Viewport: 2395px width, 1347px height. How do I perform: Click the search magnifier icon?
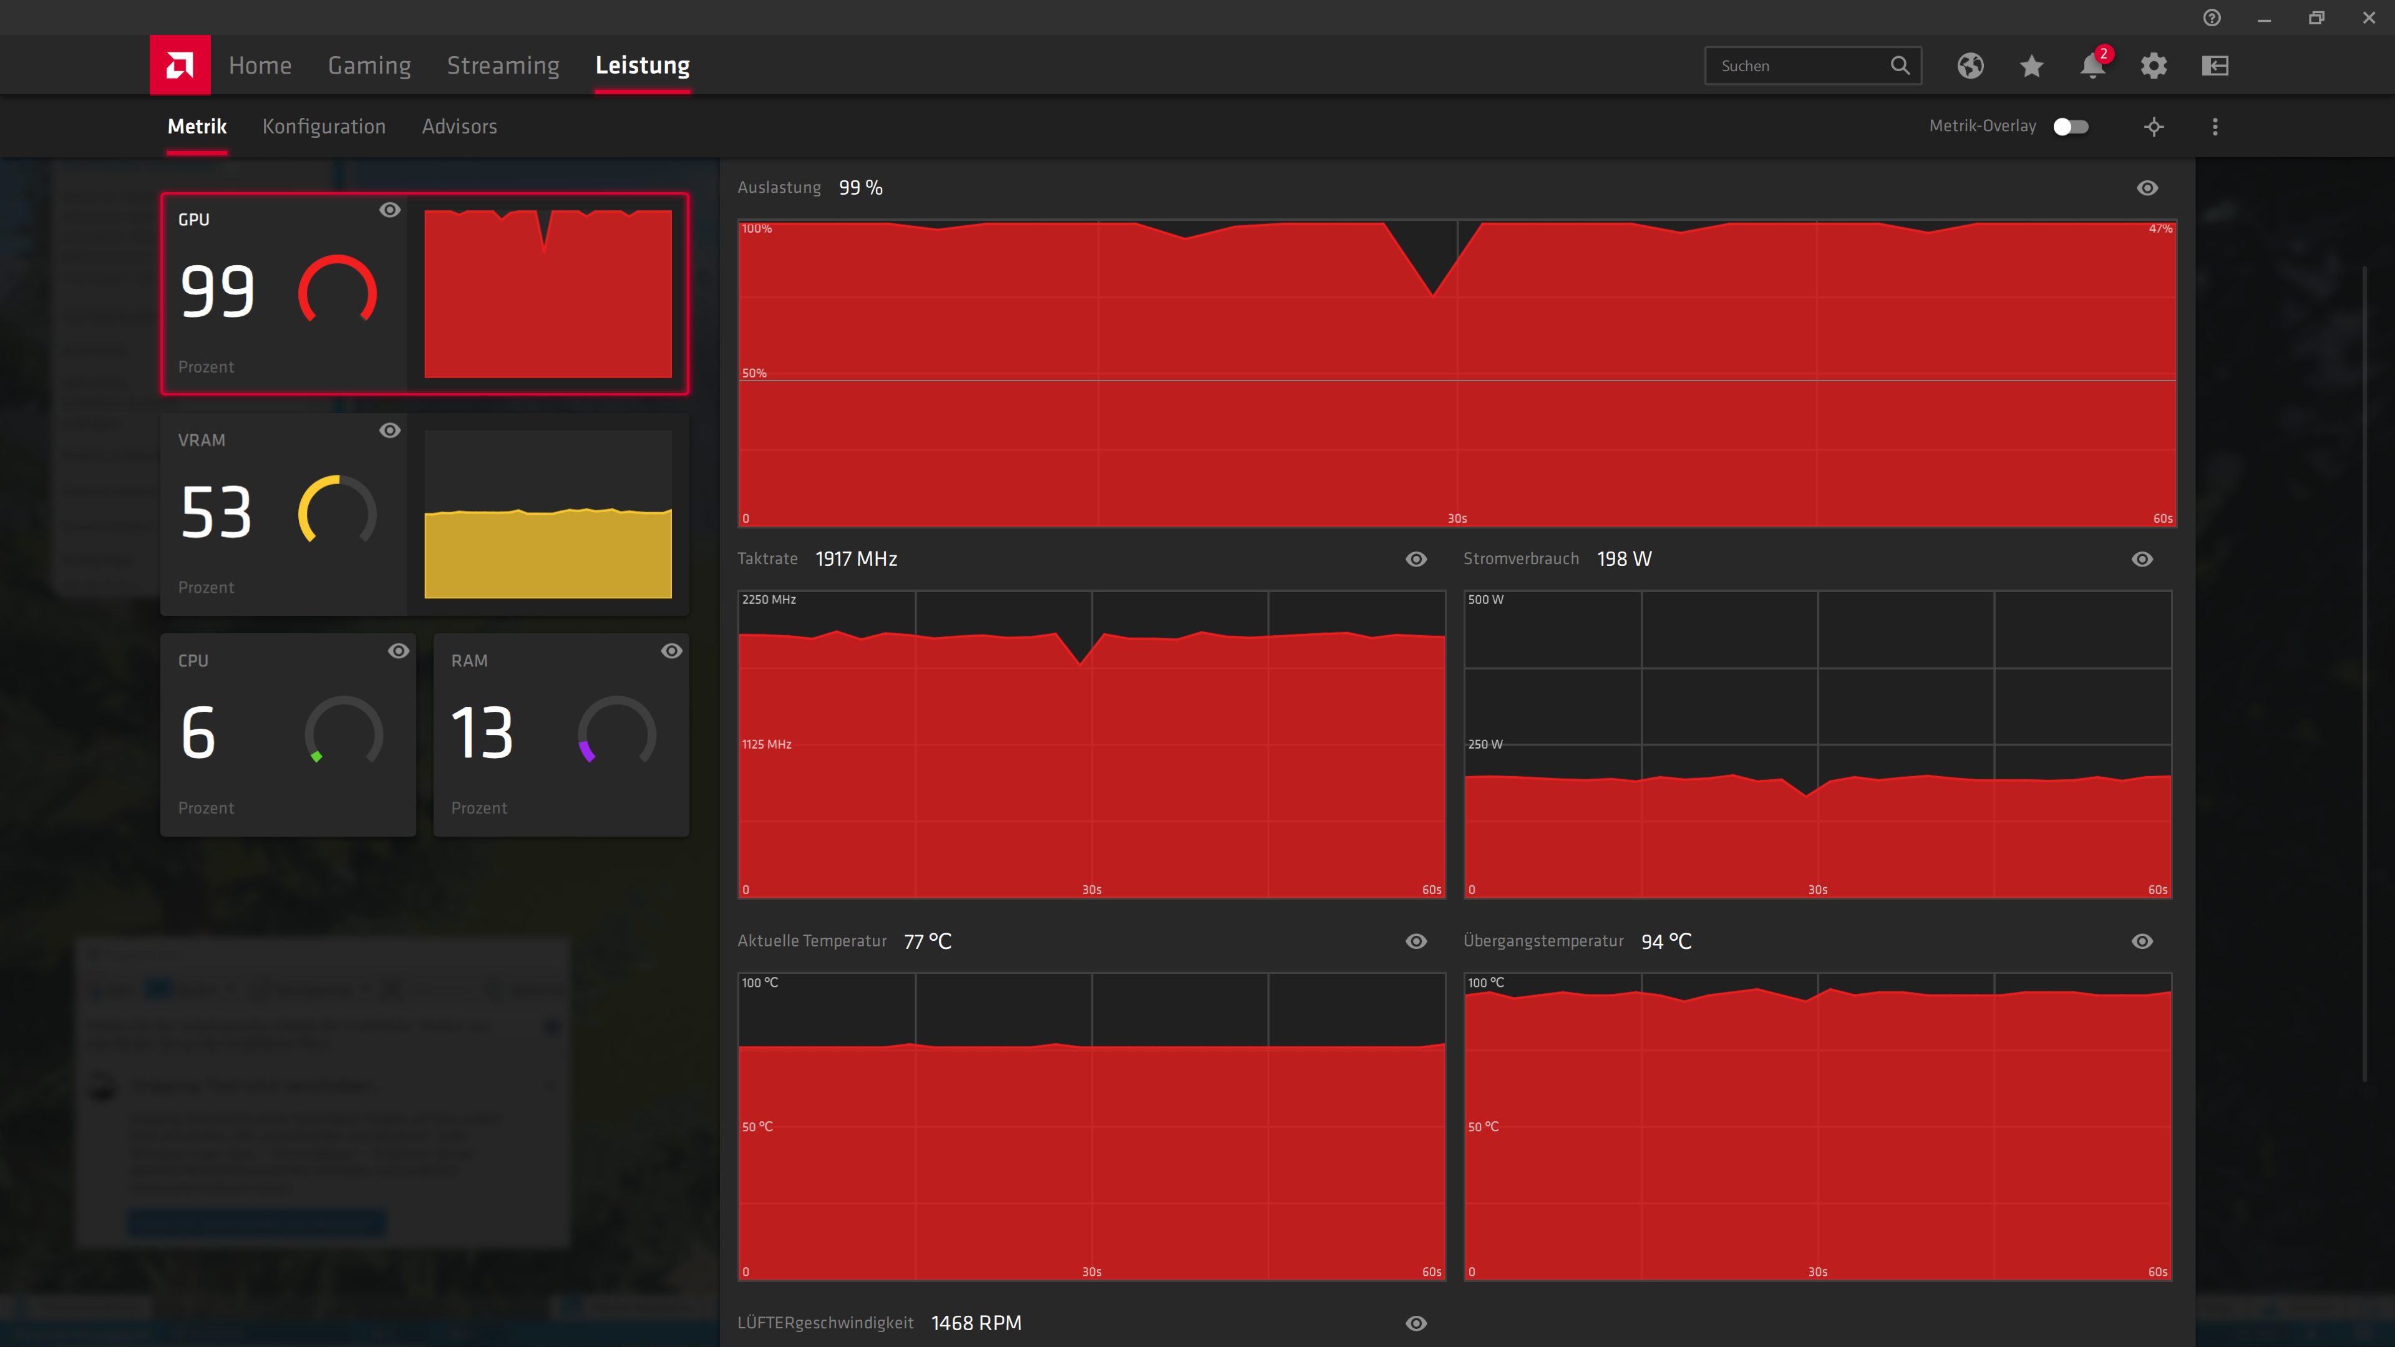pyautogui.click(x=1900, y=65)
